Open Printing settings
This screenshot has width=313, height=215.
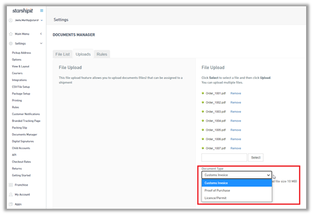click(17, 100)
